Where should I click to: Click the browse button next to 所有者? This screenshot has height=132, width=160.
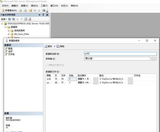click(x=154, y=59)
